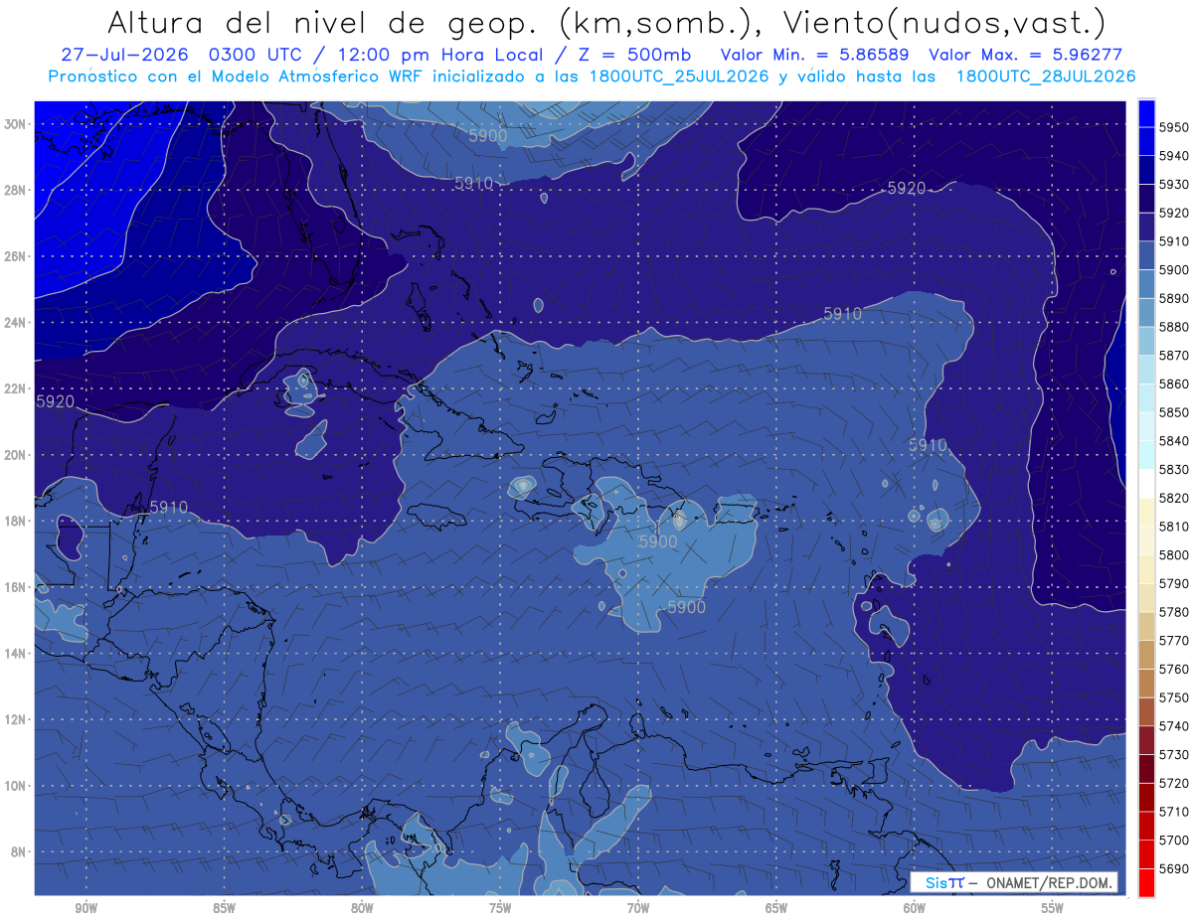Click the '5920' contour label near 28N, 60W
The image size is (1193, 921).
click(906, 188)
